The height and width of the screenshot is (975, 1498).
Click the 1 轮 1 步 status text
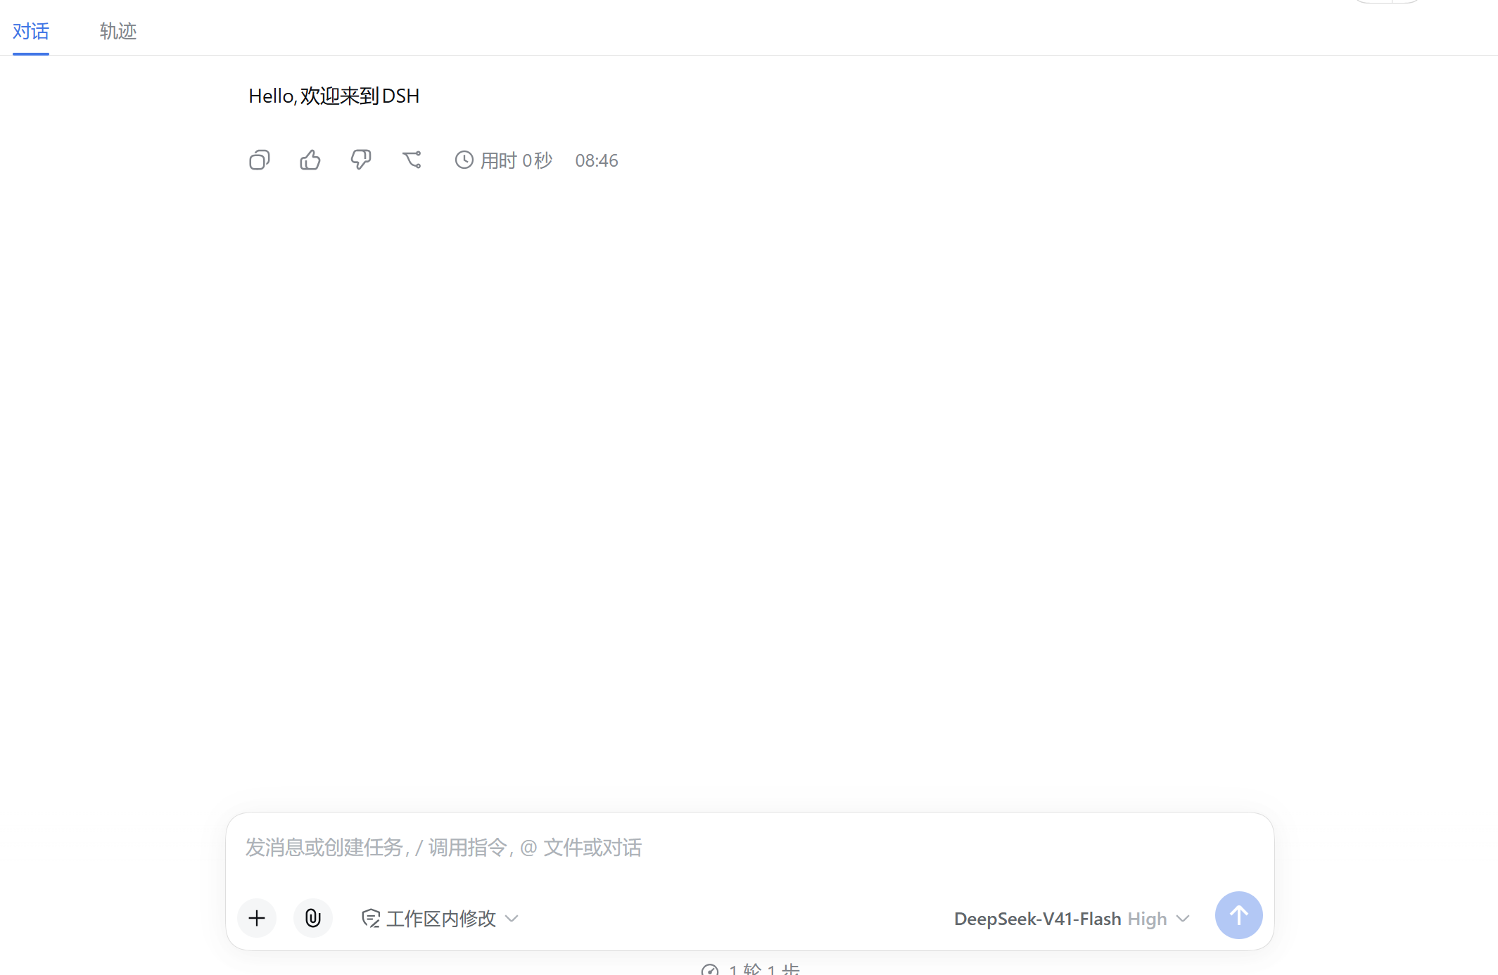(764, 969)
